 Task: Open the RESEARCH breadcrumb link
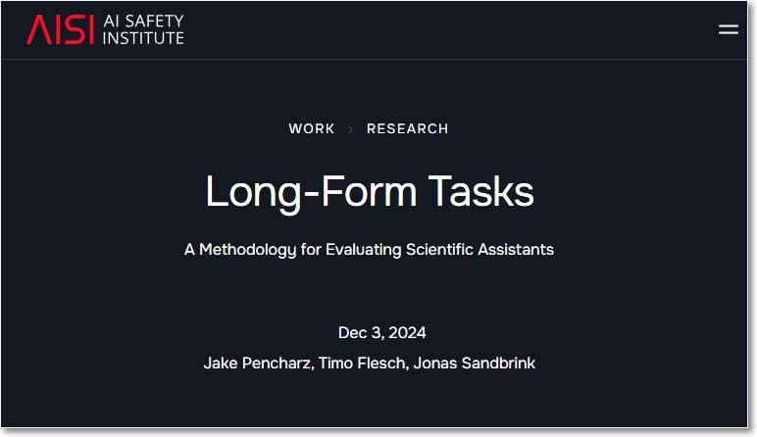[408, 128]
